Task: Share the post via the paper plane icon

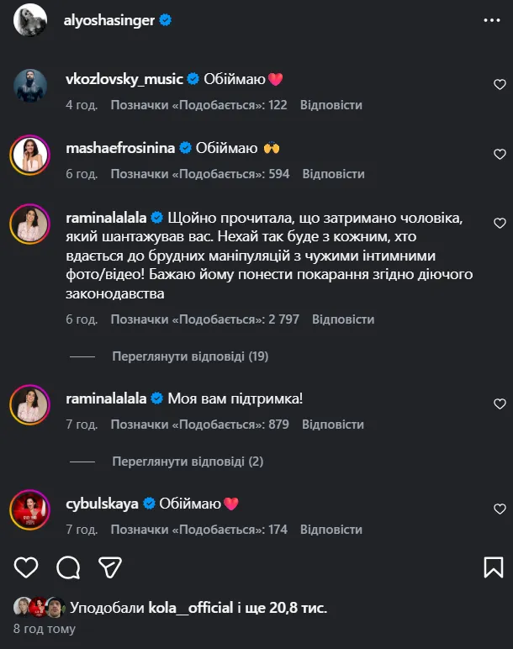Action: pos(110,567)
